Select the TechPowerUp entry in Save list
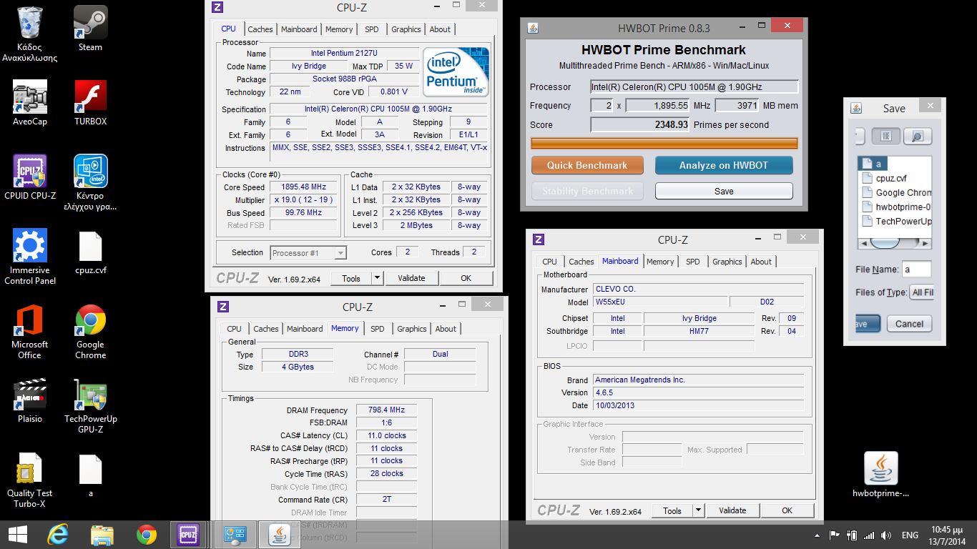Image resolution: width=977 pixels, height=549 pixels. (896, 221)
